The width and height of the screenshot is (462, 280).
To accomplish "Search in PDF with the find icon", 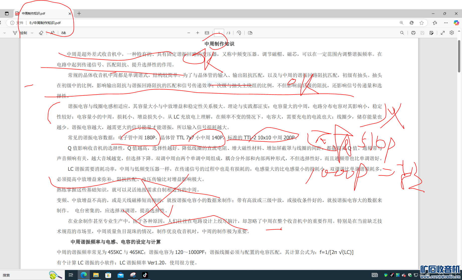I will click(402, 33).
